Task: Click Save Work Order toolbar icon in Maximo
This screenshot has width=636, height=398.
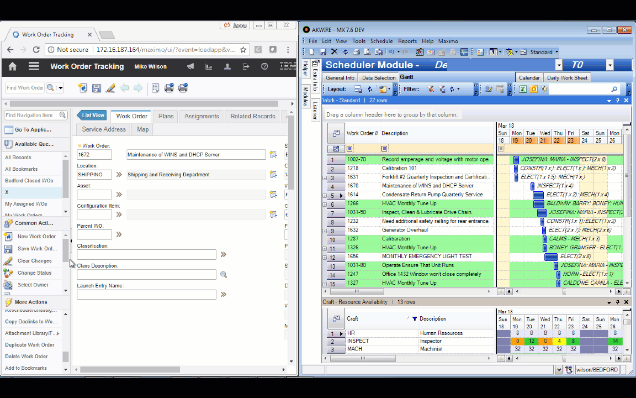Action: click(96, 88)
